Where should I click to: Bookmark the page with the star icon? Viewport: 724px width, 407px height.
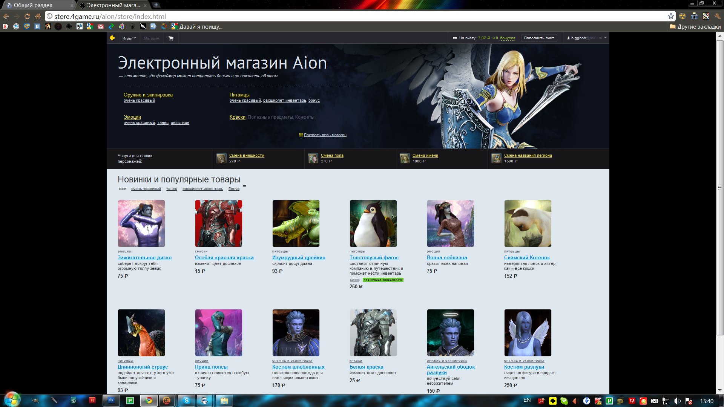pos(671,16)
